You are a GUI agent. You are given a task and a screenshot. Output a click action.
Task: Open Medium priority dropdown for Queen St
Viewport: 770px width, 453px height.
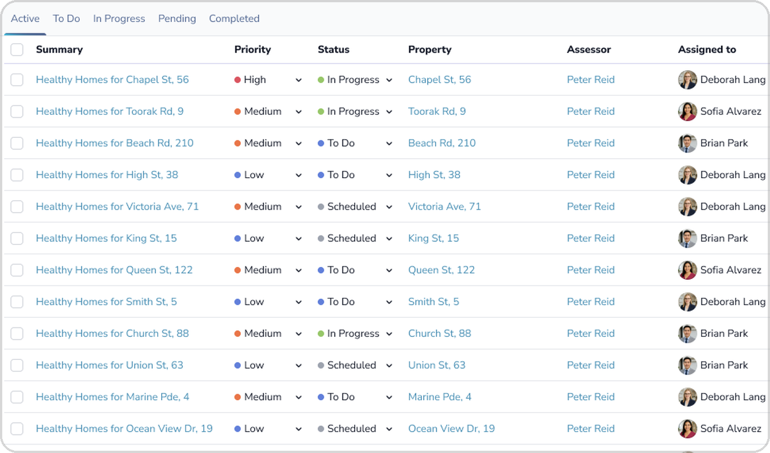tap(268, 270)
